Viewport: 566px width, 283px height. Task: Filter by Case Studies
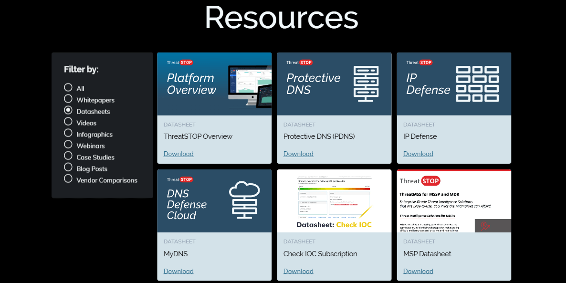tap(68, 157)
